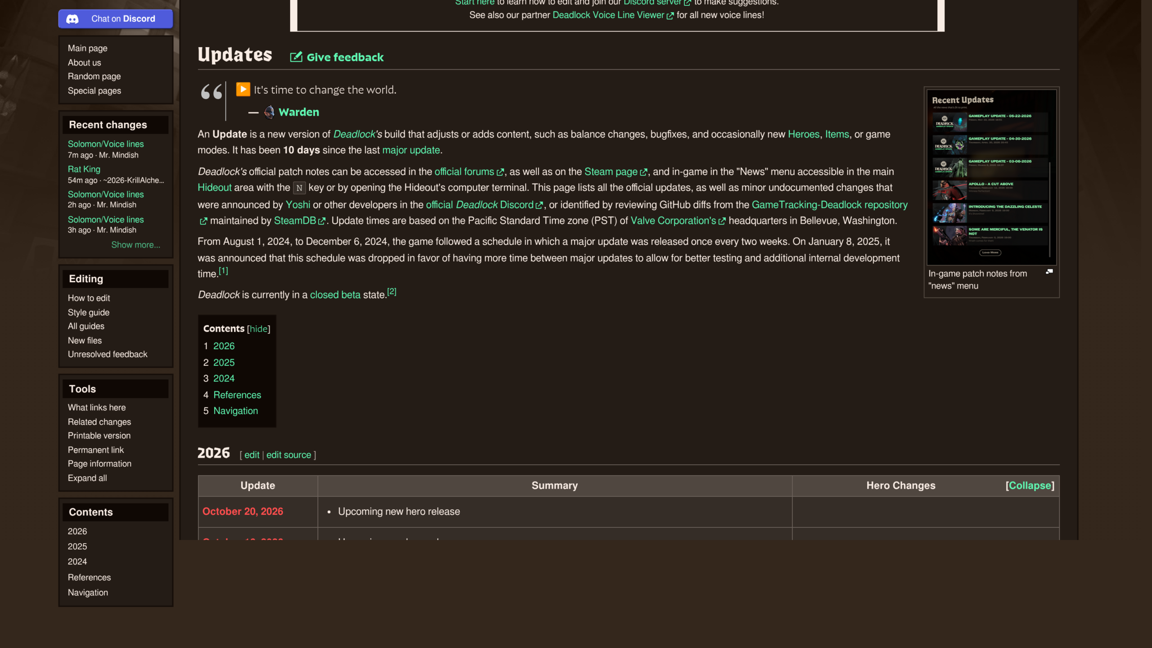Click the Give feedback pencil icon
This screenshot has height=648, width=1152.
coord(296,57)
